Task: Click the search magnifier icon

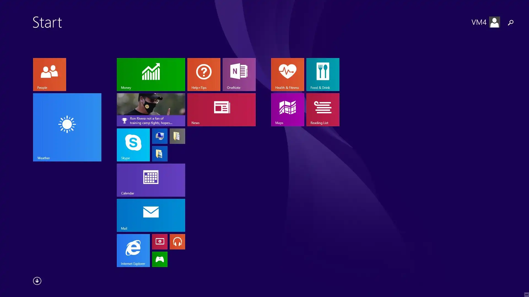Action: tap(511, 23)
